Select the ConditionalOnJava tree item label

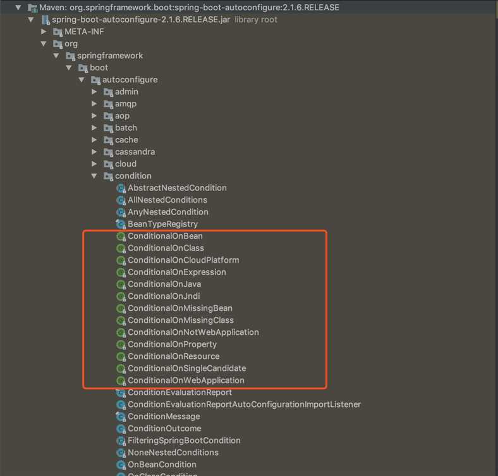[164, 284]
